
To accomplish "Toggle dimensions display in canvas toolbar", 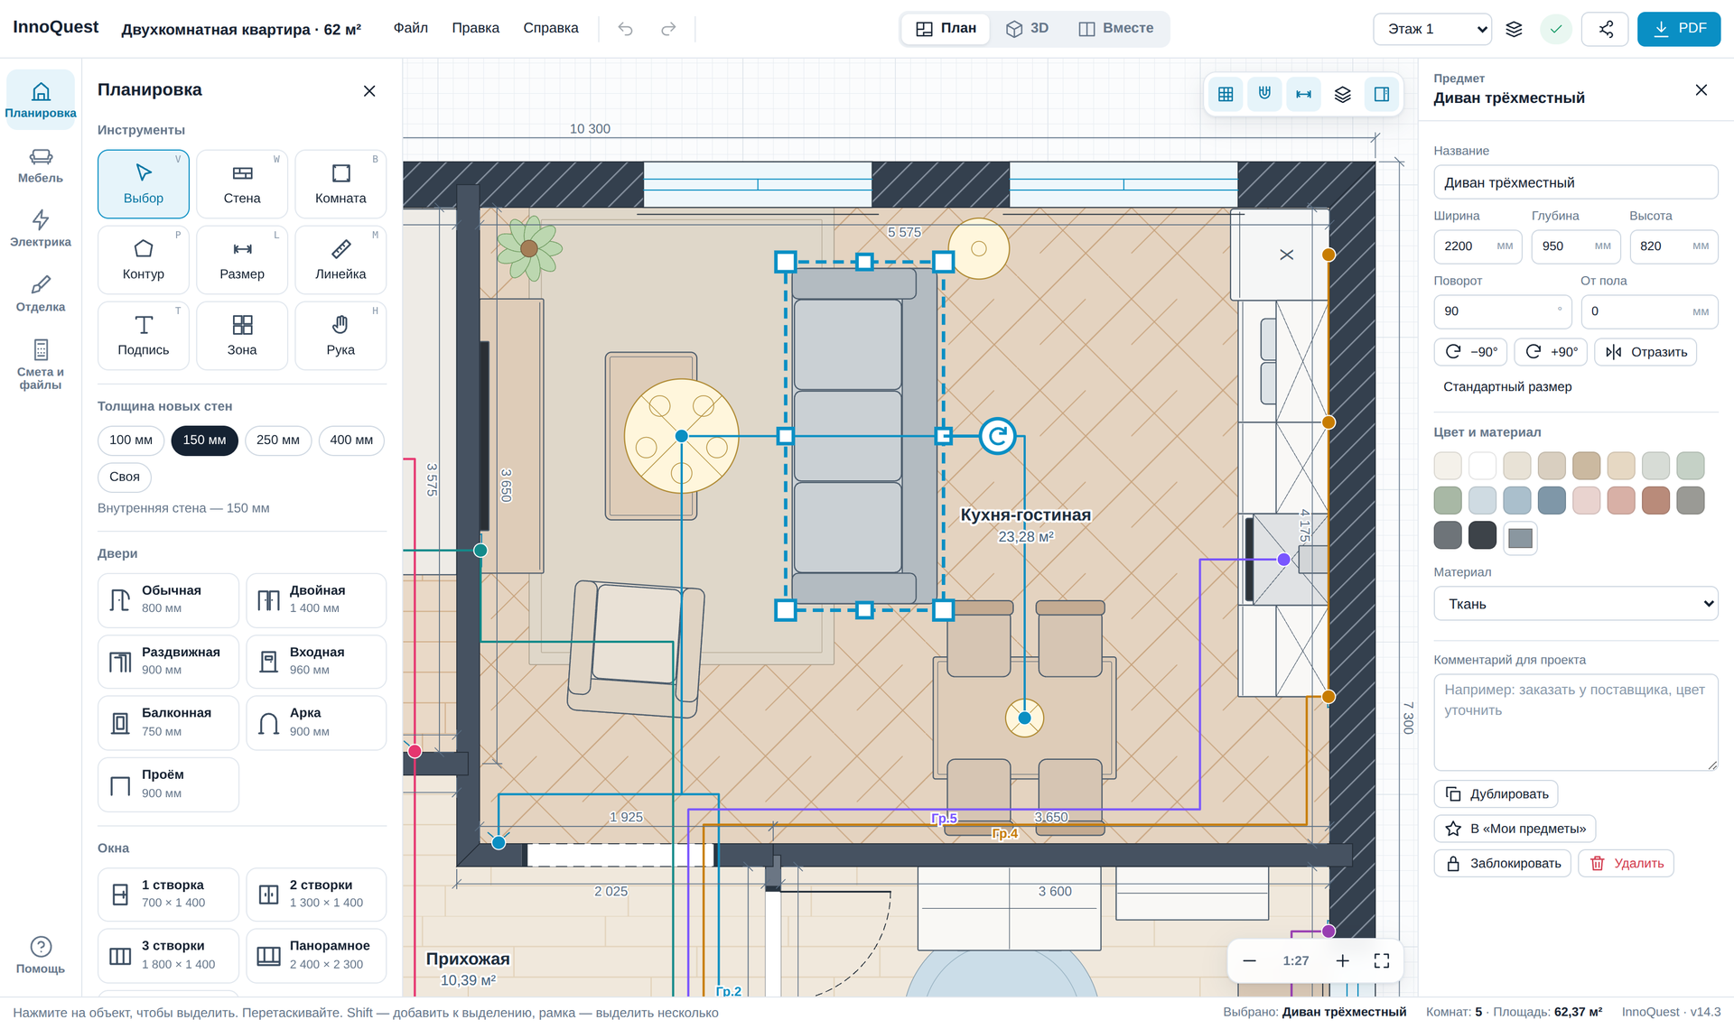I will [1304, 94].
